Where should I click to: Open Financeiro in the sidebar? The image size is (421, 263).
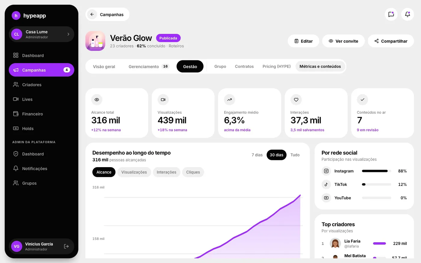coord(41,114)
